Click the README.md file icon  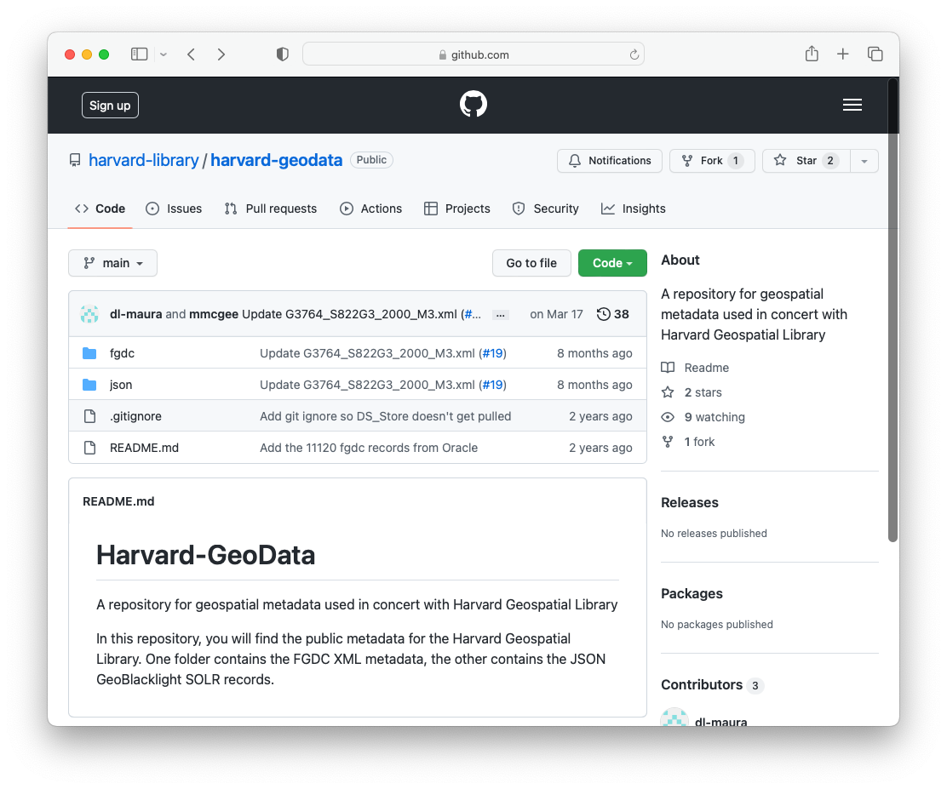pos(89,448)
